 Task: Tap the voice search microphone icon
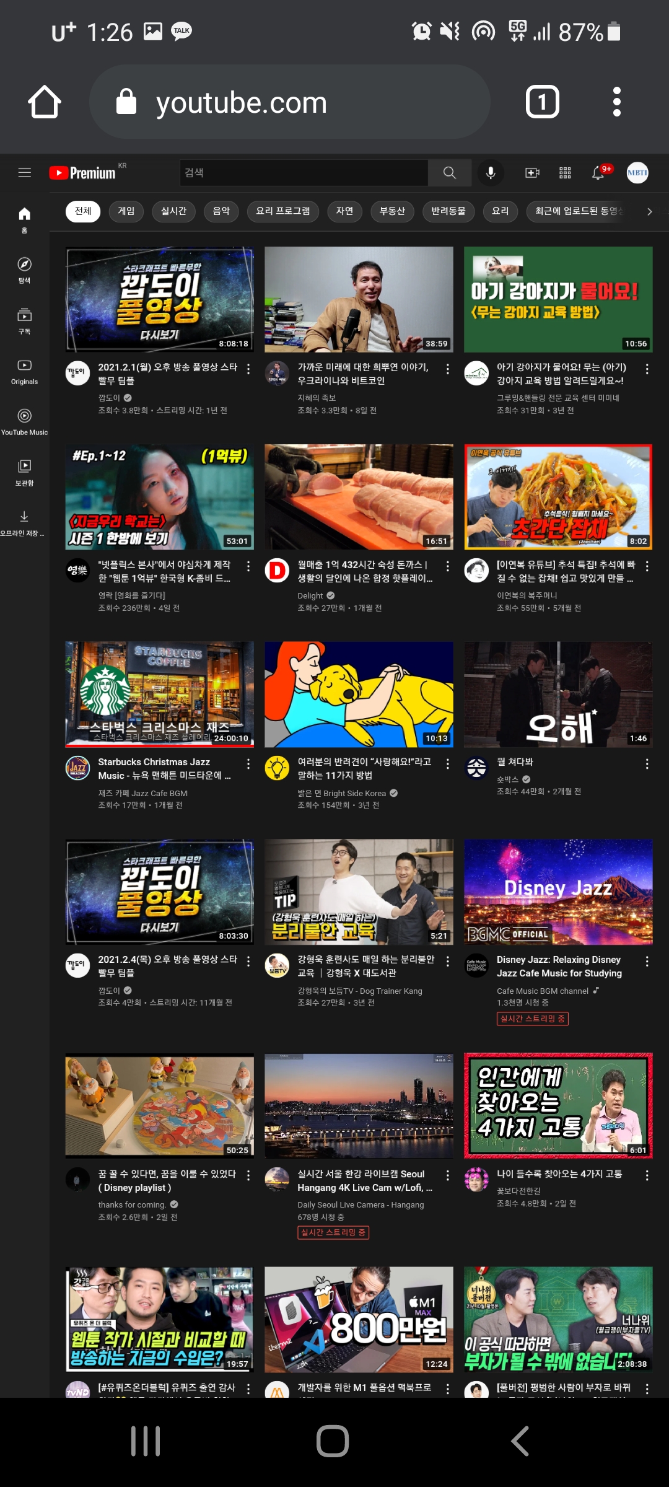491,173
